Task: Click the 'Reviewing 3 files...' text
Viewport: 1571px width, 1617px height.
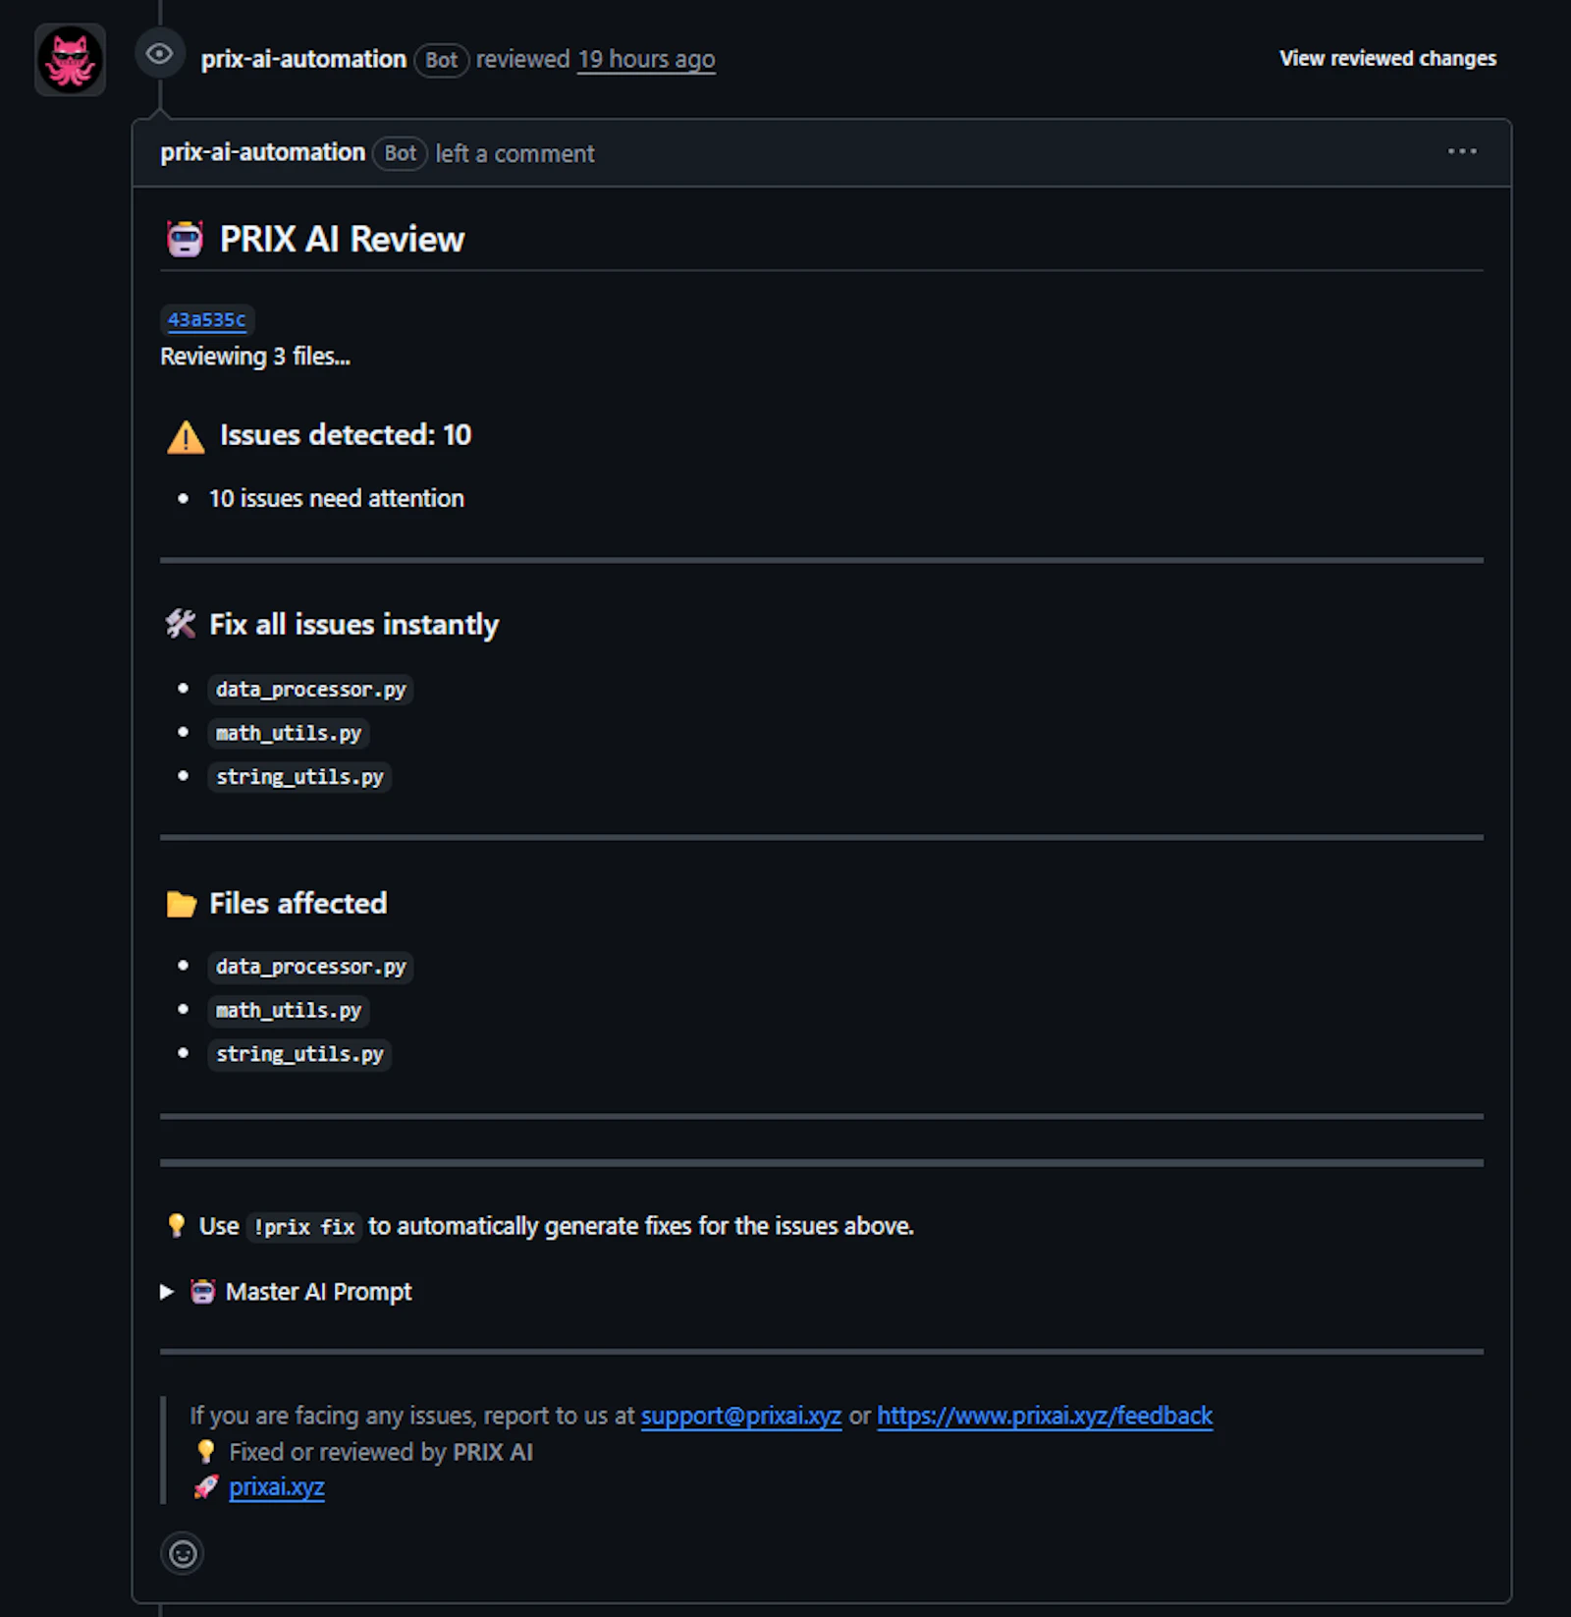Action: point(255,357)
